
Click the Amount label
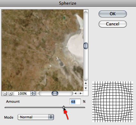(x=13, y=101)
